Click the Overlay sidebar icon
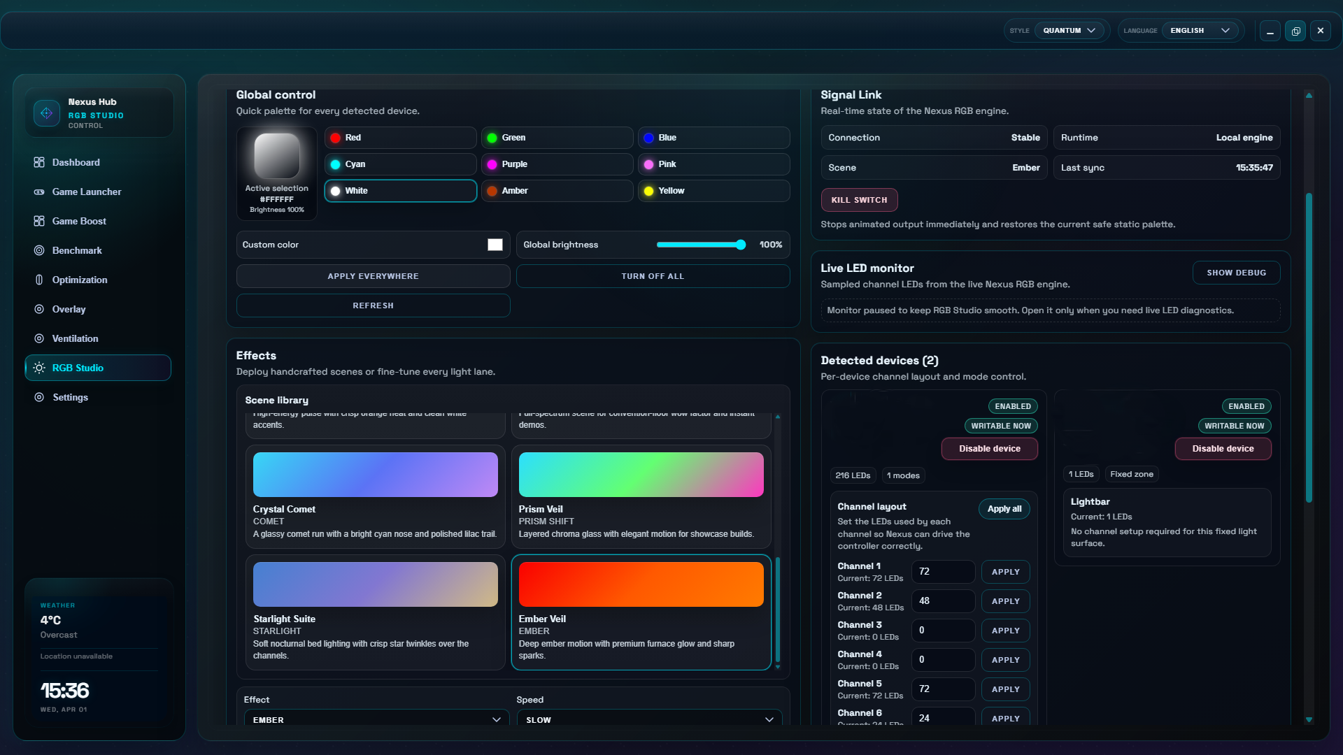Viewport: 1343px width, 755px height. point(39,309)
